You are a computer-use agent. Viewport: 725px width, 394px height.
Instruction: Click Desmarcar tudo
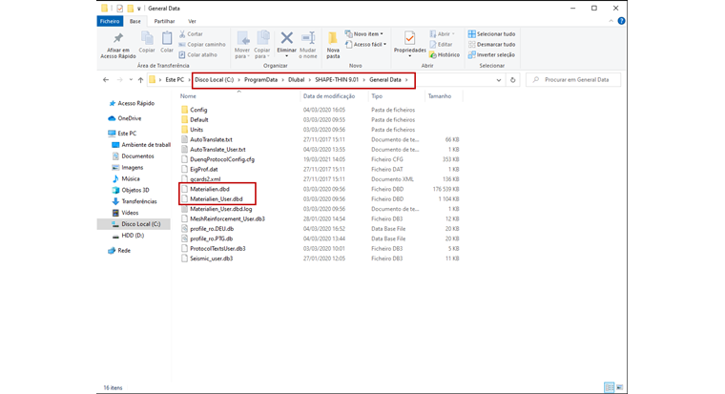pyautogui.click(x=491, y=45)
